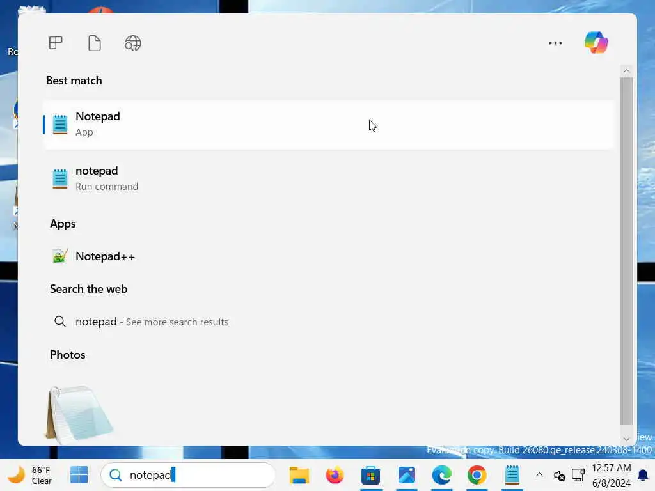Open the Notepad App best match

click(x=328, y=125)
